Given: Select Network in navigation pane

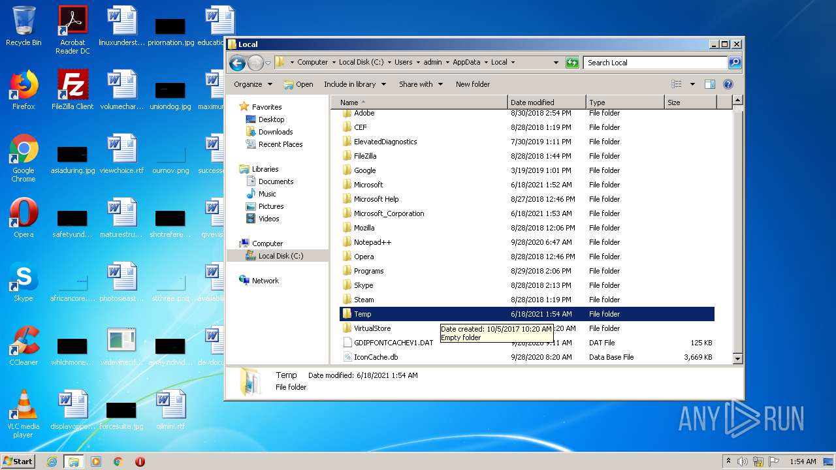Looking at the screenshot, I should point(265,281).
